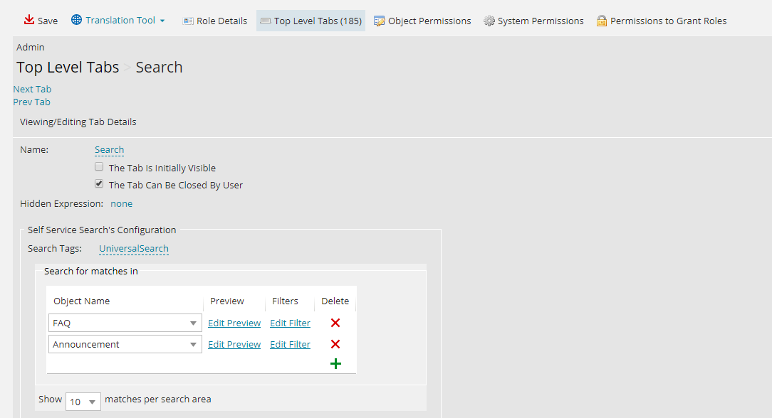Click the Object Permissions icon
Image resolution: width=772 pixels, height=418 pixels.
tap(380, 21)
